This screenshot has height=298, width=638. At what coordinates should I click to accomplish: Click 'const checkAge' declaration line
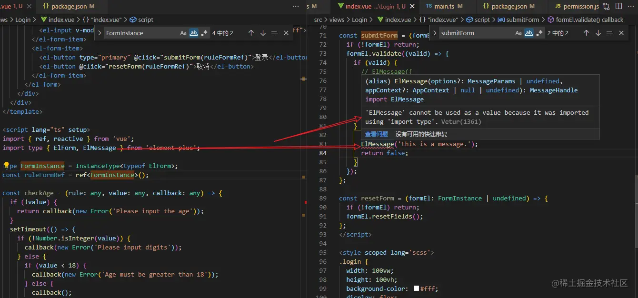click(x=112, y=193)
